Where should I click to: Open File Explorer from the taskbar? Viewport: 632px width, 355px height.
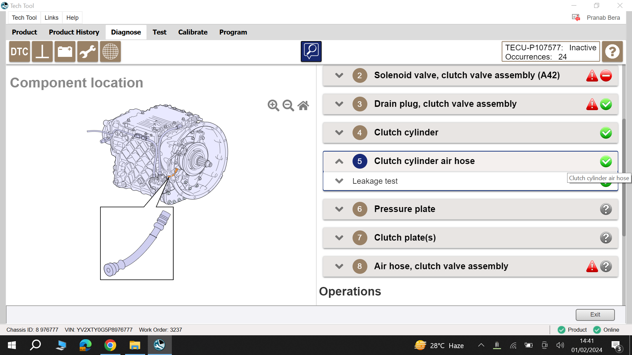(135, 345)
